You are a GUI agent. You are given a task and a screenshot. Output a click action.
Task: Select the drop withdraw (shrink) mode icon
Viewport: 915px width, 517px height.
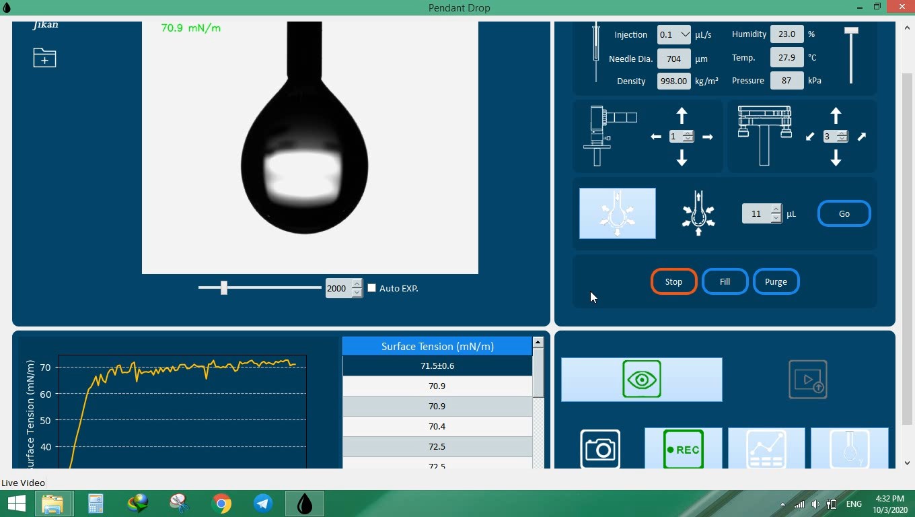click(x=698, y=213)
